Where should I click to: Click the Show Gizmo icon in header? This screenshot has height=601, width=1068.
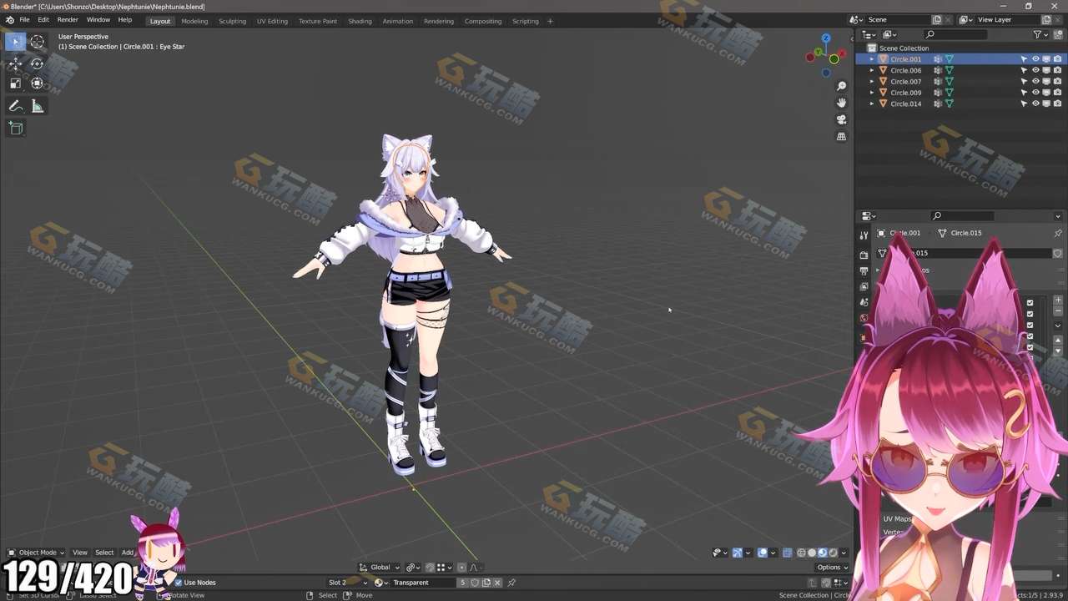738,553
